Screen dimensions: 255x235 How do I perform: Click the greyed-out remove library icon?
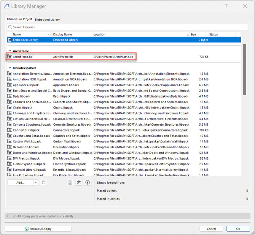(44, 182)
